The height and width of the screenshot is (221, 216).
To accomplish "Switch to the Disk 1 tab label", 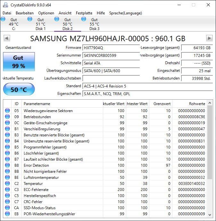I will [41, 29].
